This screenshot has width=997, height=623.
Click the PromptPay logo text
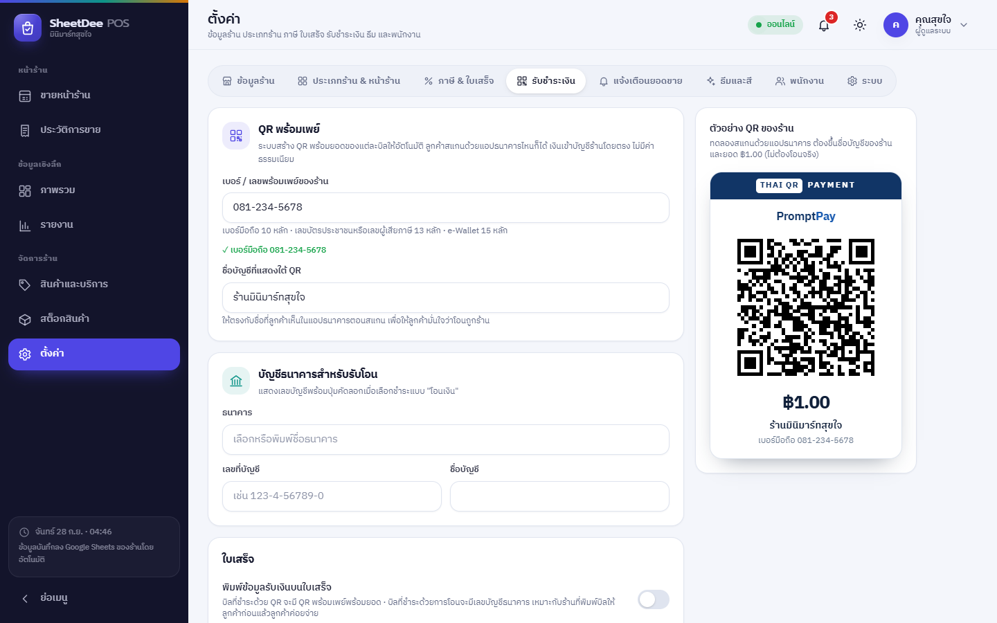(x=806, y=217)
